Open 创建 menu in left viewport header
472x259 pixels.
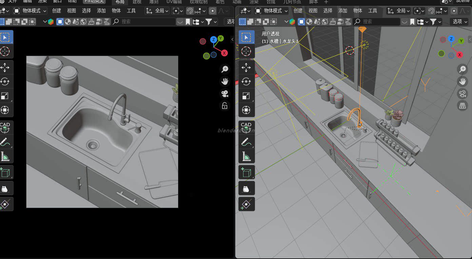[57, 11]
